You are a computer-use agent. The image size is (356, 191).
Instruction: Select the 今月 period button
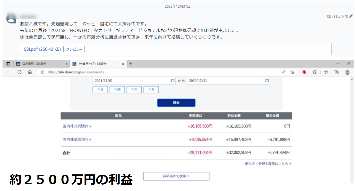pyautogui.click(x=134, y=90)
